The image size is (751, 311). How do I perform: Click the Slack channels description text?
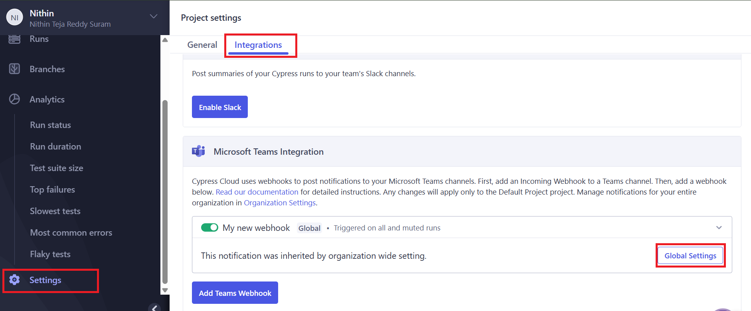[304, 73]
